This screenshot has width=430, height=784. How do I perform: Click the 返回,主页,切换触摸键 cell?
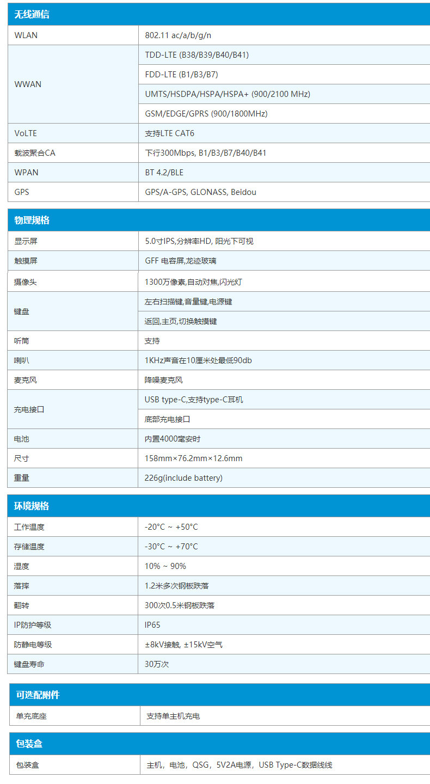coord(284,321)
